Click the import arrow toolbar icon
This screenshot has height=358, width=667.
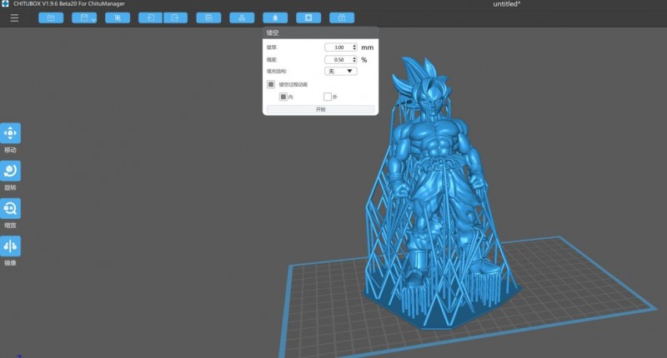[x=150, y=17]
